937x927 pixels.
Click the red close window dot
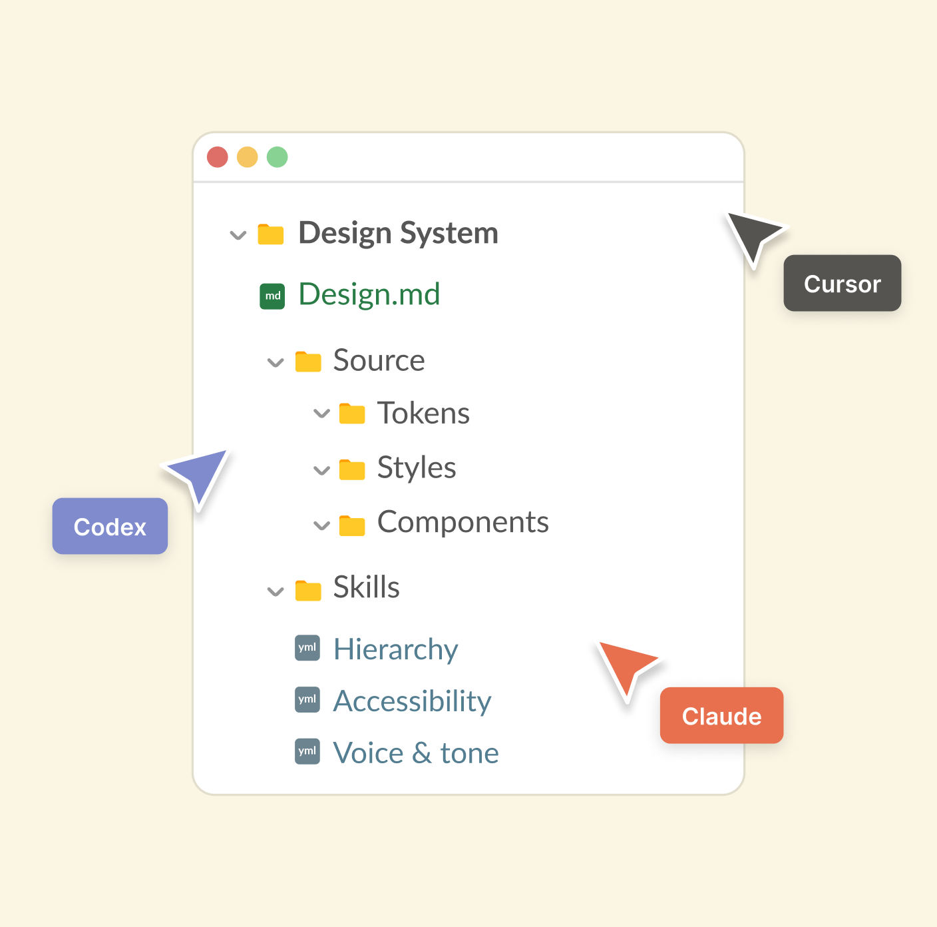pyautogui.click(x=218, y=157)
